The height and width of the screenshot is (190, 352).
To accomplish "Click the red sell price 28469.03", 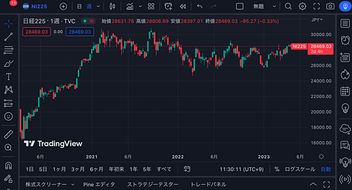I will 37,32.
